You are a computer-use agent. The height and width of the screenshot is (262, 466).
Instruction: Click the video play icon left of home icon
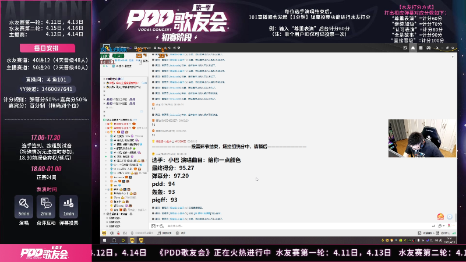tap(405, 48)
